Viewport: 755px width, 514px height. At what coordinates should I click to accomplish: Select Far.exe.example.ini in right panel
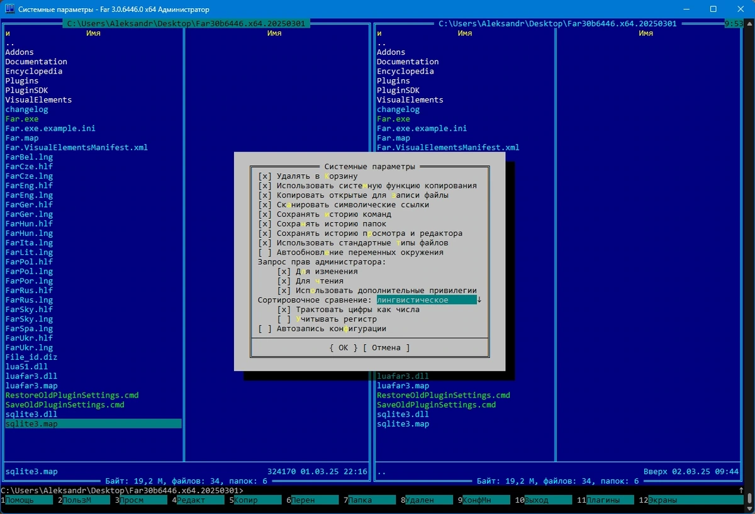tap(422, 128)
